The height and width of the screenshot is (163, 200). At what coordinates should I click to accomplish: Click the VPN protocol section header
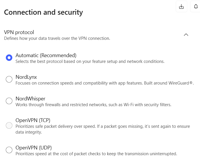pos(19,32)
